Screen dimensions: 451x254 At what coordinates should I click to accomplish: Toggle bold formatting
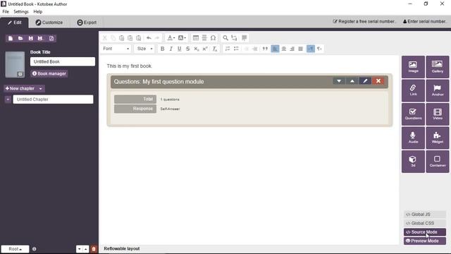[162, 49]
